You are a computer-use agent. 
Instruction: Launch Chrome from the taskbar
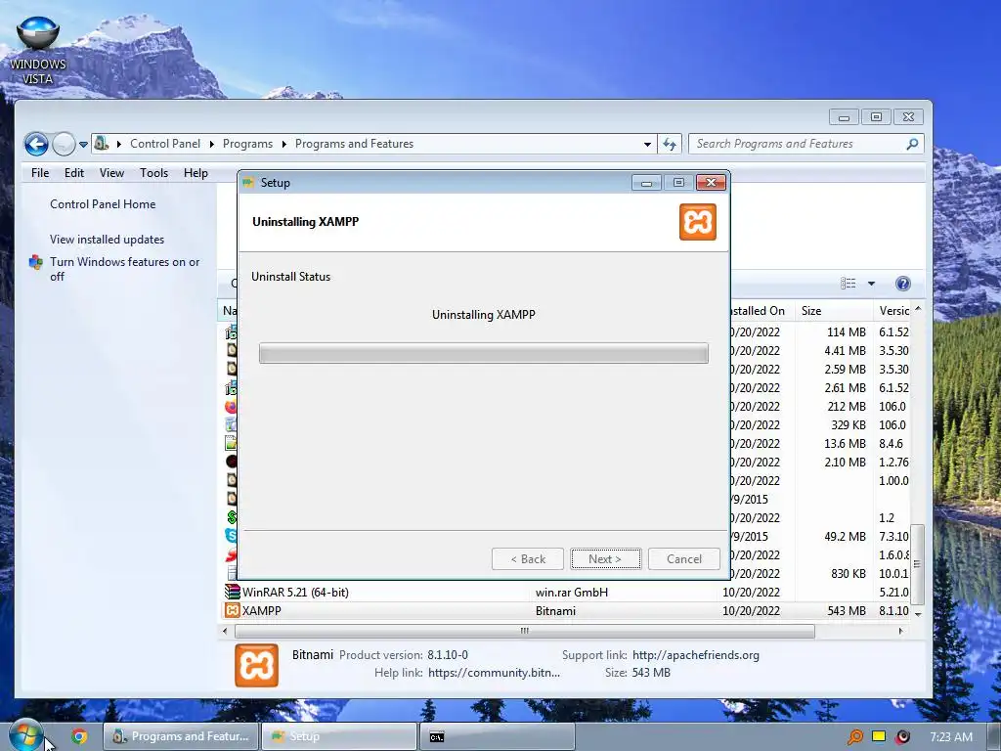point(79,737)
